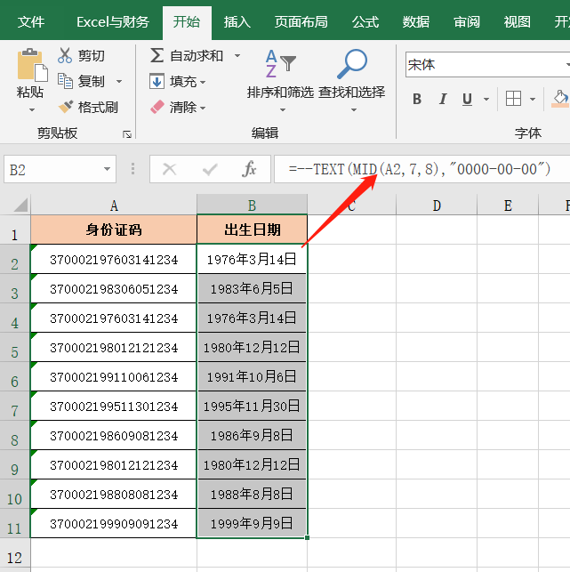Toggle Bold formatting

point(417,99)
